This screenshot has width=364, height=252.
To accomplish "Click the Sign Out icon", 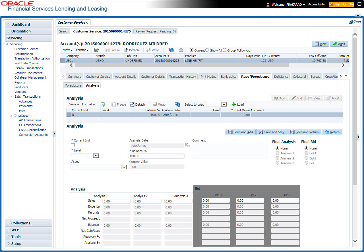I will [x=331, y=5].
